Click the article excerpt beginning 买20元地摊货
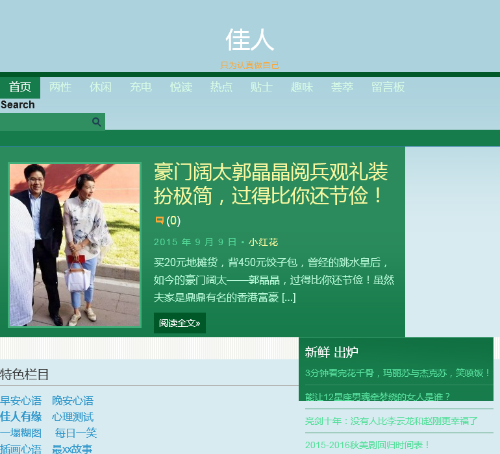The image size is (500, 454). pyautogui.click(x=274, y=280)
